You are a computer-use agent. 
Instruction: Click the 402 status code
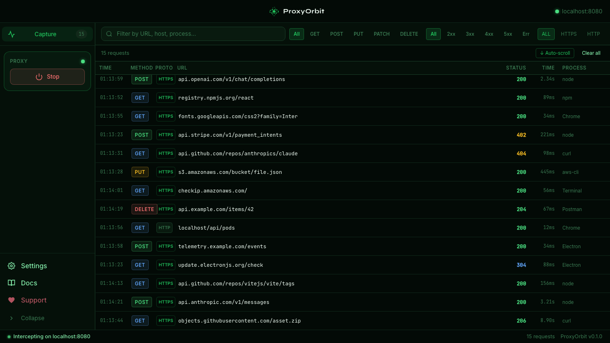(x=521, y=135)
